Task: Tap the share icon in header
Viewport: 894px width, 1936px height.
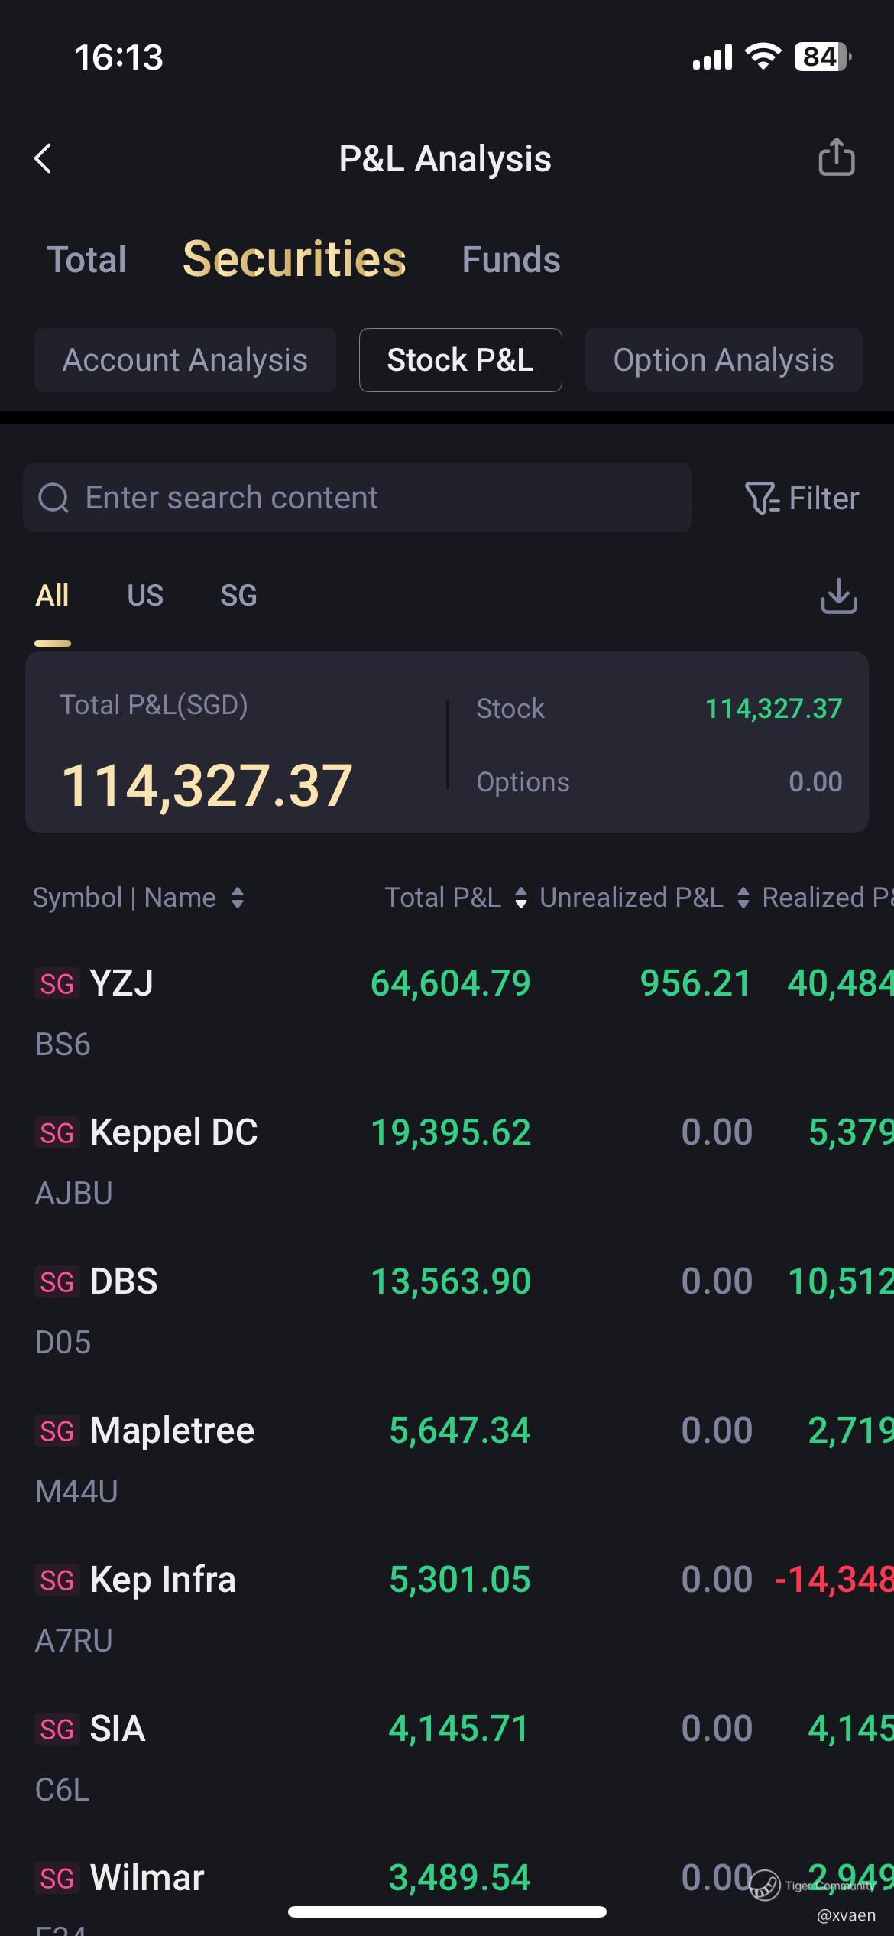Action: pos(836,158)
